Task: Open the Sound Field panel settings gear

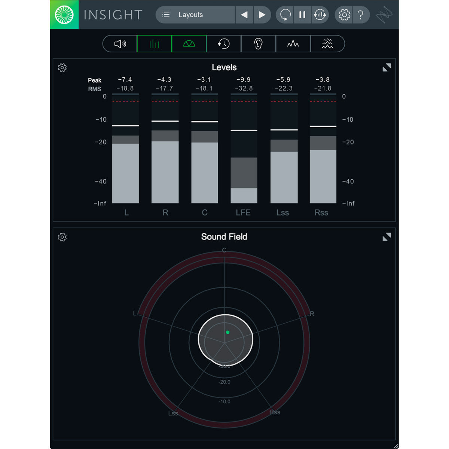Action: tap(62, 237)
